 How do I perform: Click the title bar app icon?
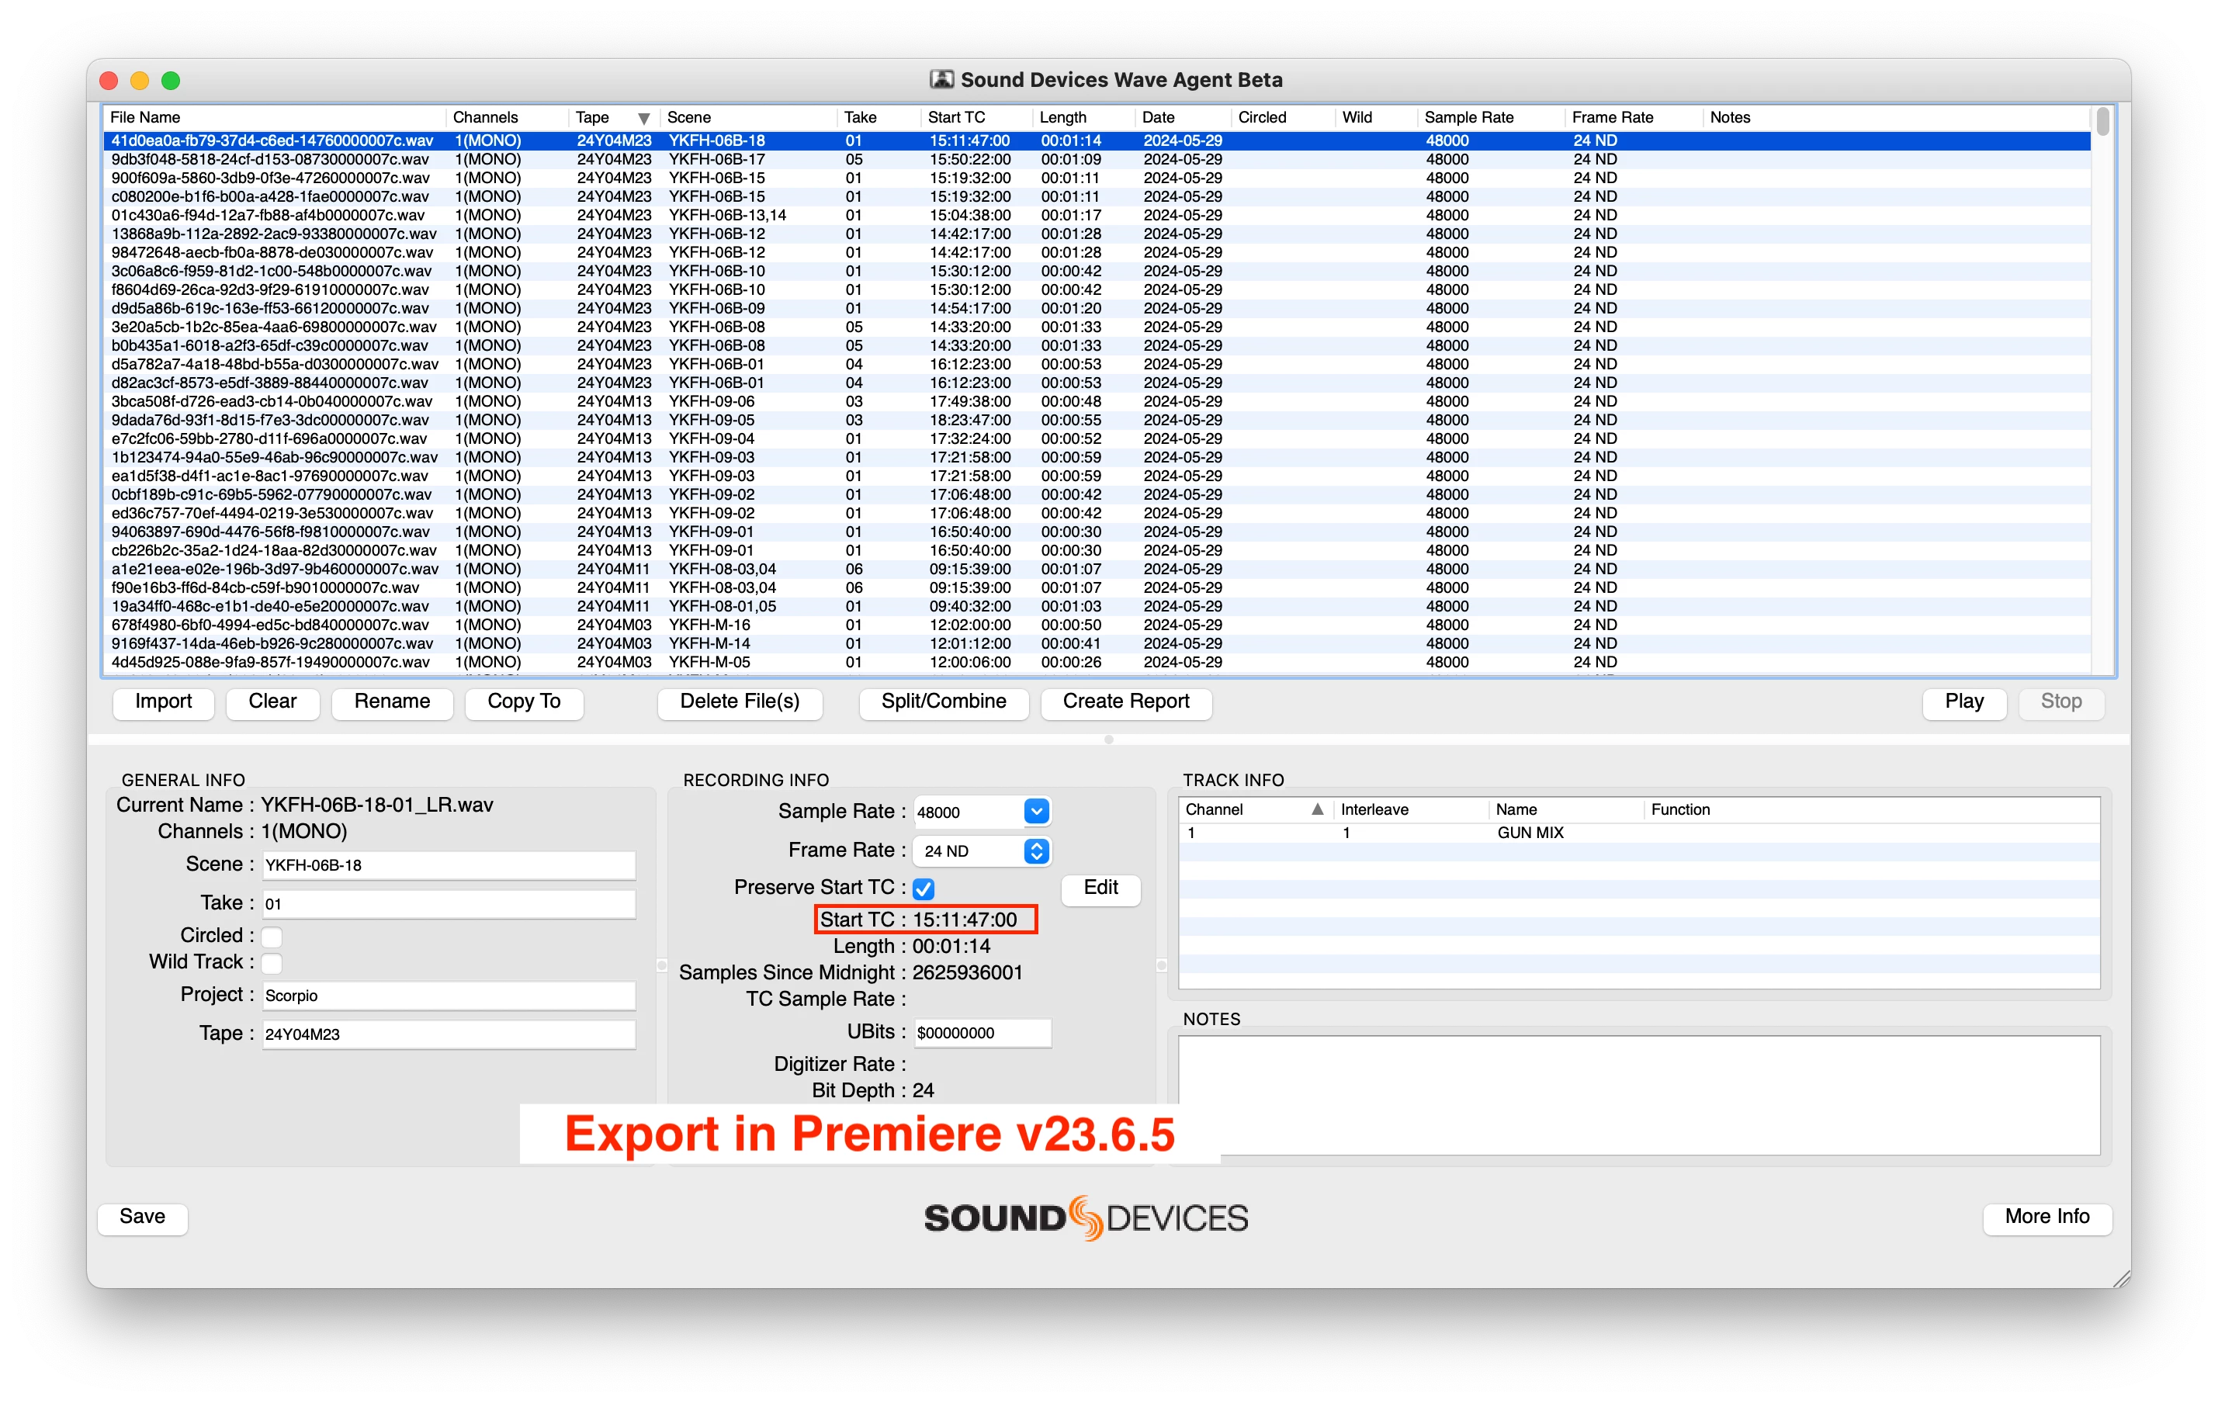pyautogui.click(x=941, y=80)
